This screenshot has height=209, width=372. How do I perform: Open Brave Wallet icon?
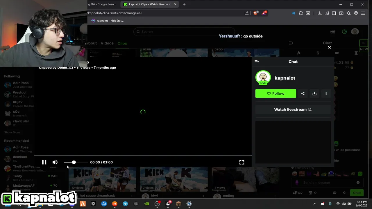click(341, 13)
